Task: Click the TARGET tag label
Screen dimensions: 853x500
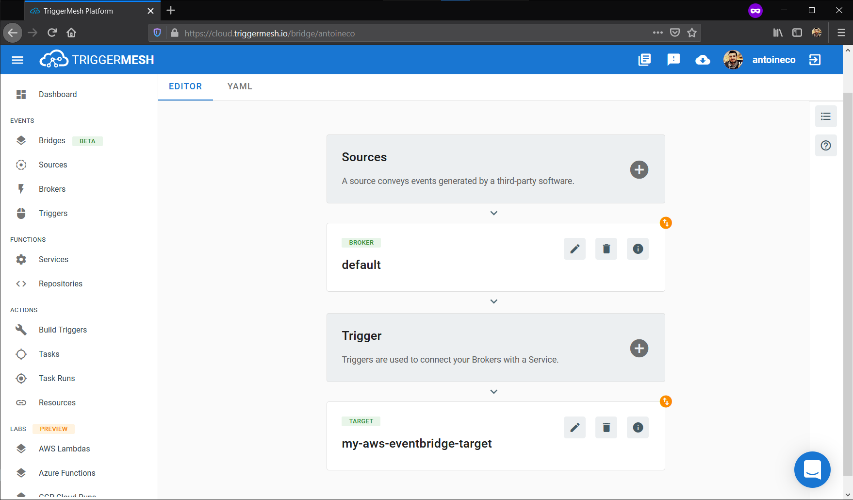Action: pyautogui.click(x=361, y=421)
